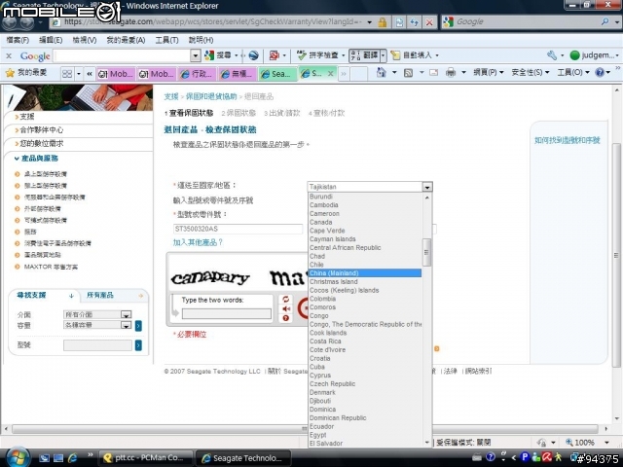
Task: Open the country/region dropdown arrow
Action: point(427,187)
